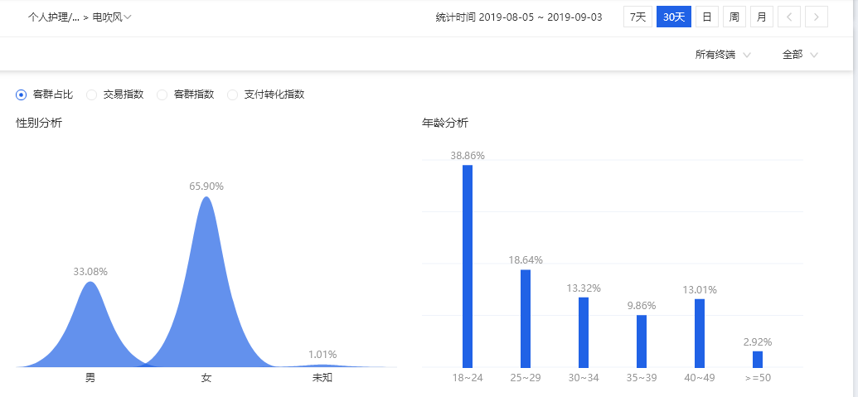Go to previous period with left arrow
The image size is (858, 397).
tap(789, 17)
